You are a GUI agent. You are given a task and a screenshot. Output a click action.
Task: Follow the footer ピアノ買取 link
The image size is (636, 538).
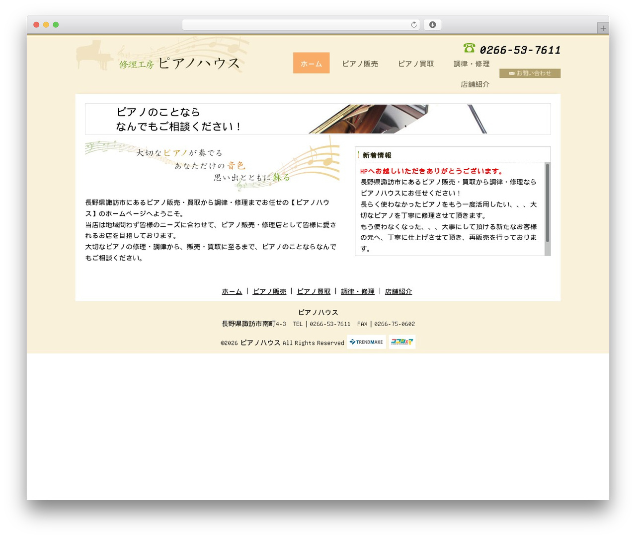(314, 291)
